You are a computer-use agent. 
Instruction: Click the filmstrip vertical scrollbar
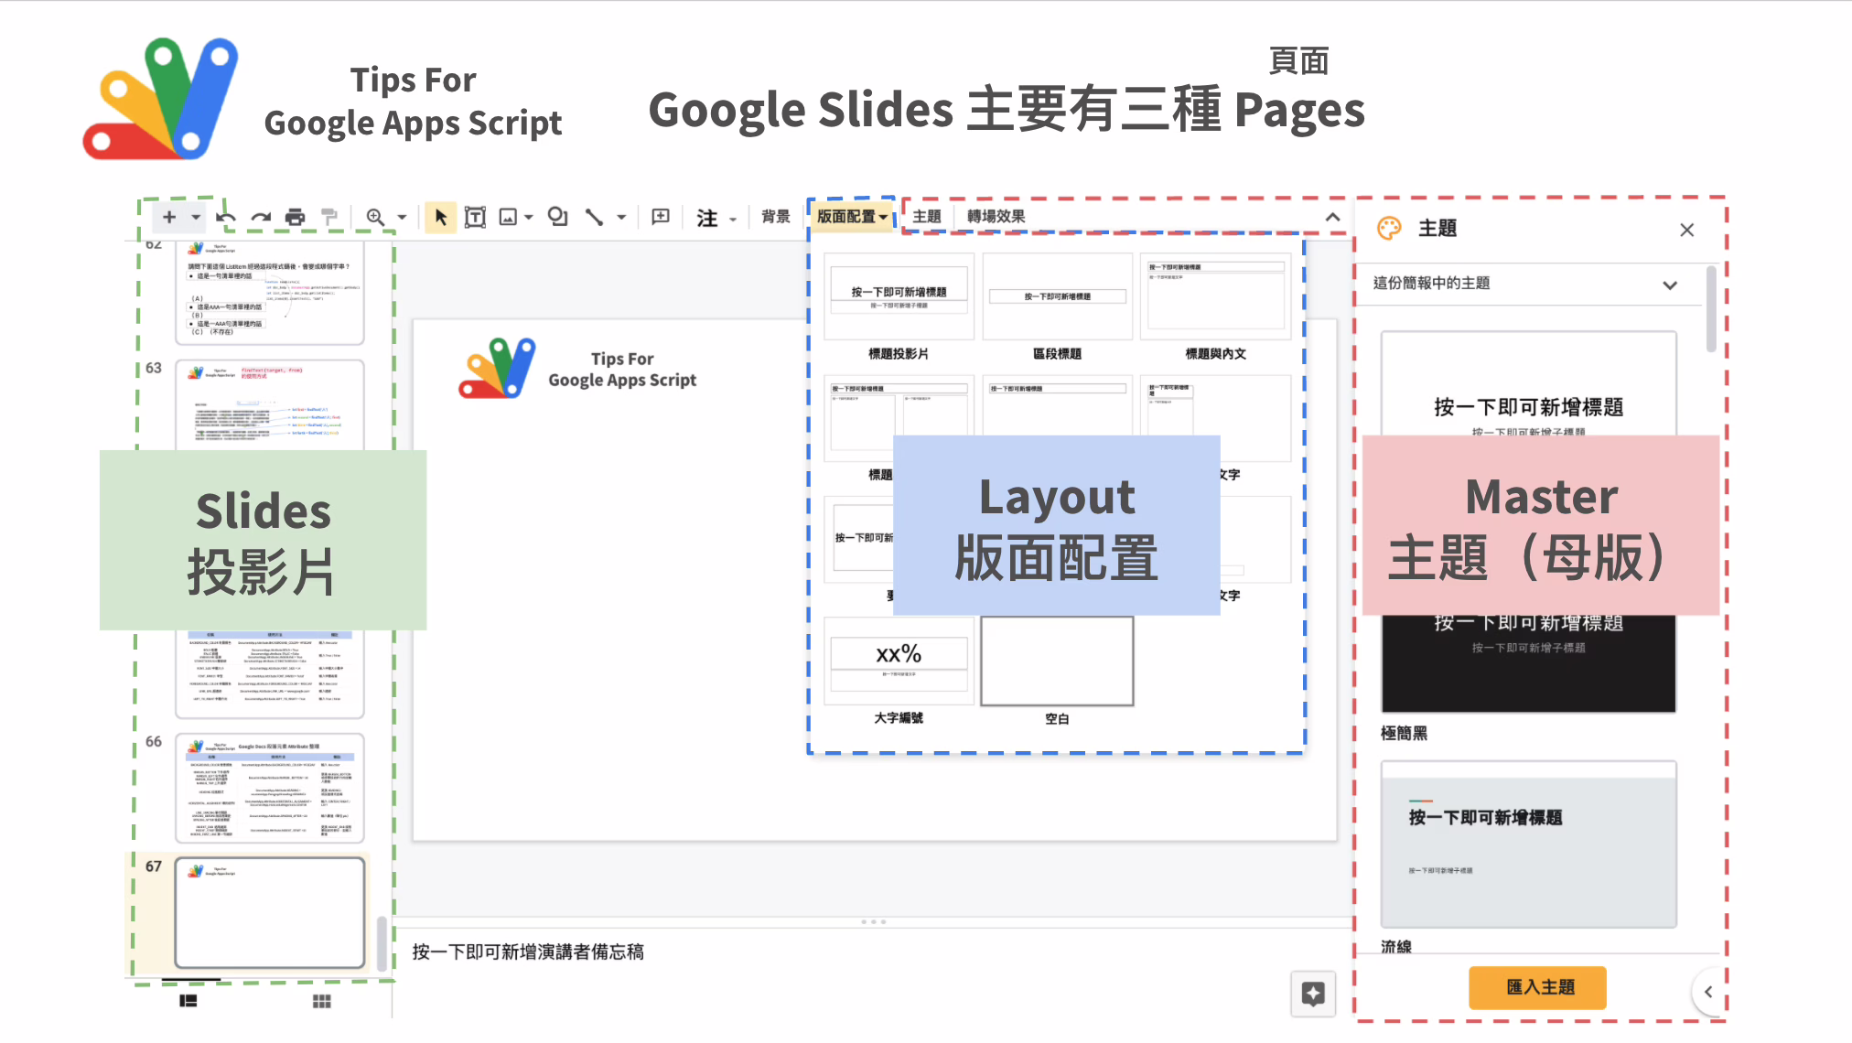click(381, 942)
